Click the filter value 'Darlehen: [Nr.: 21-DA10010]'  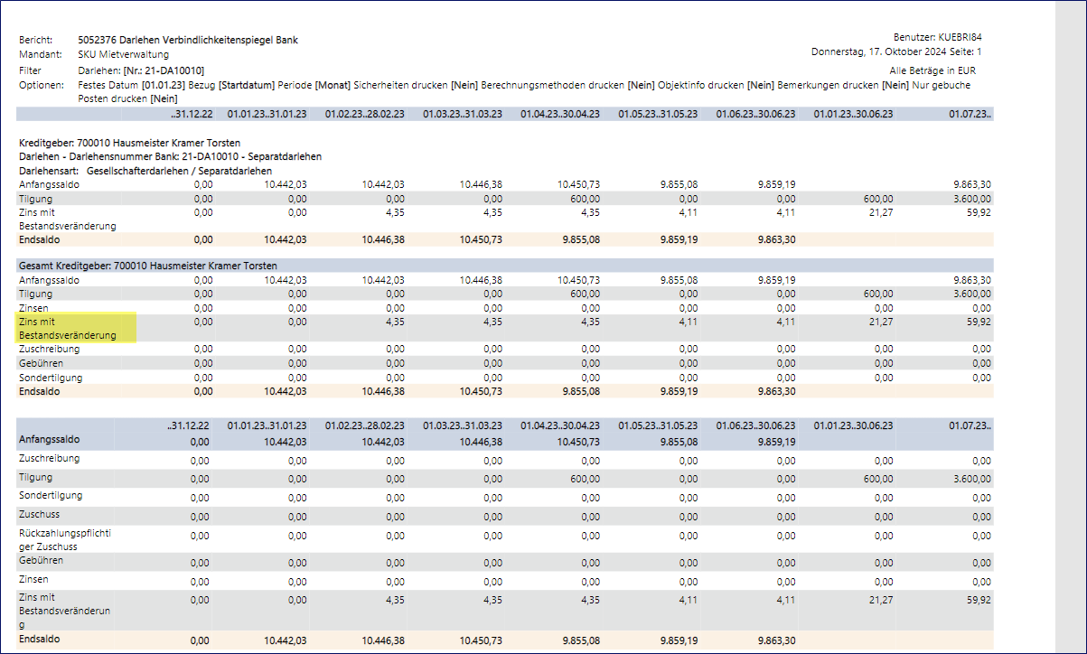(x=142, y=70)
